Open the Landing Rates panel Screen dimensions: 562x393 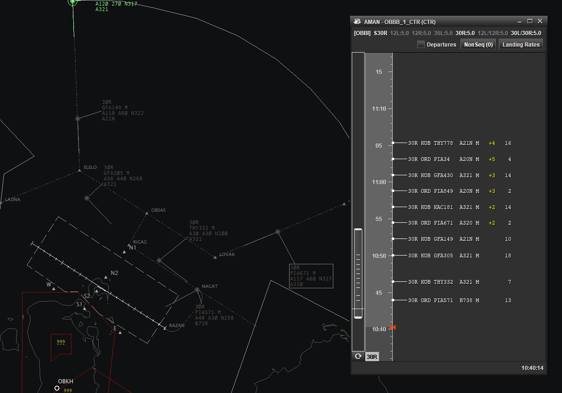[521, 45]
